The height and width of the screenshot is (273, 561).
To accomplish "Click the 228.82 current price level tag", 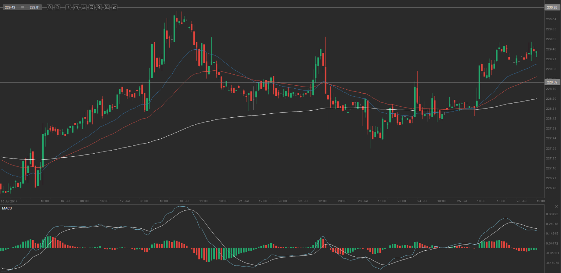I will 552,82.
